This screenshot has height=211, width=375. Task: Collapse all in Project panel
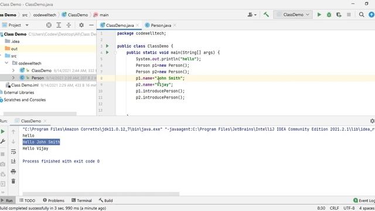pyautogui.click(x=69, y=25)
